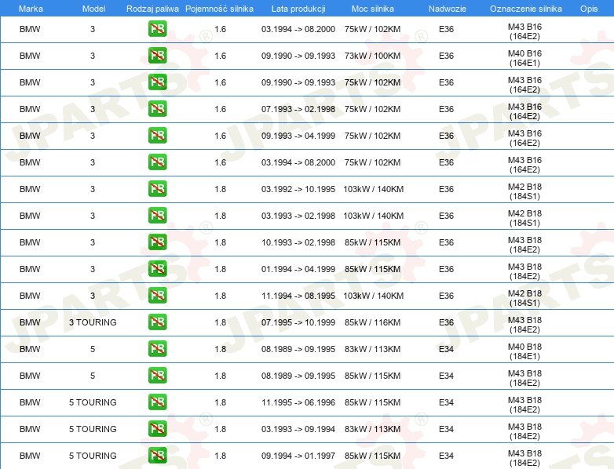
Task: Select date range 11.1995 -> 06.1996
Action: tap(298, 402)
